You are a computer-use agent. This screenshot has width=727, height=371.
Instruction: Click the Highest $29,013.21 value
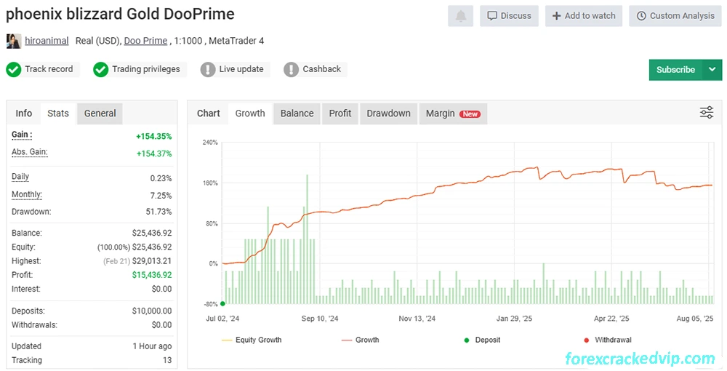152,261
